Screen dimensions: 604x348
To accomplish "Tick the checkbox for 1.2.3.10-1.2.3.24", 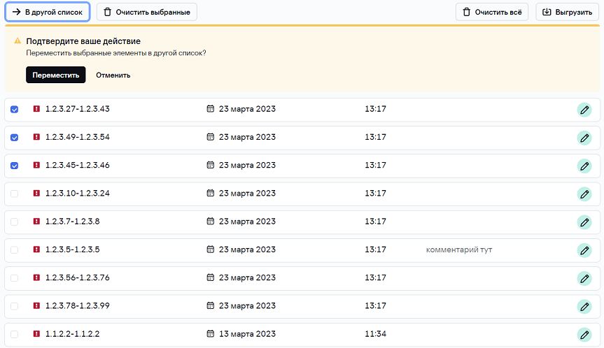I will click(x=14, y=194).
